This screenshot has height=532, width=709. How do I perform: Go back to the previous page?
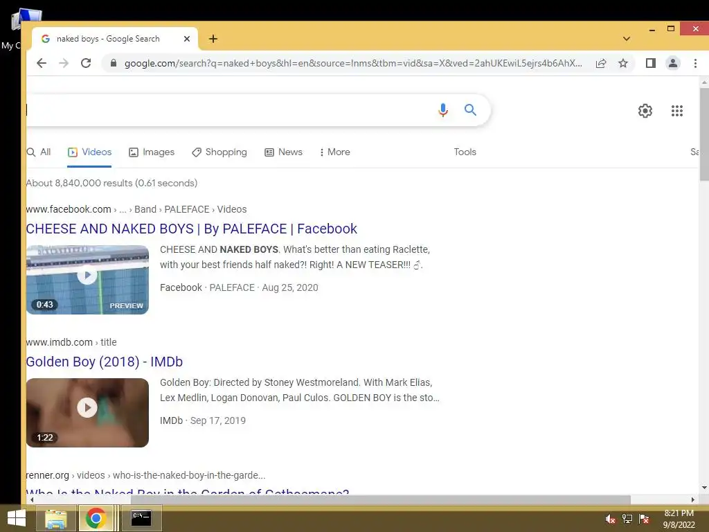pos(42,63)
